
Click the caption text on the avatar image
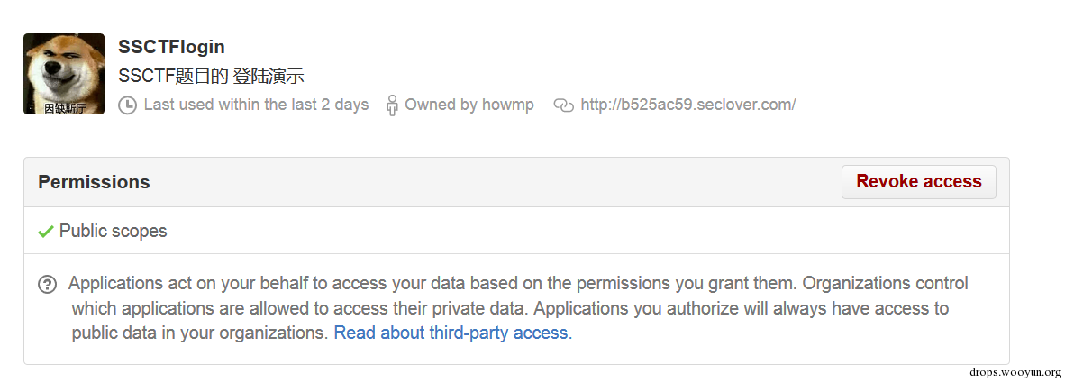[x=64, y=108]
